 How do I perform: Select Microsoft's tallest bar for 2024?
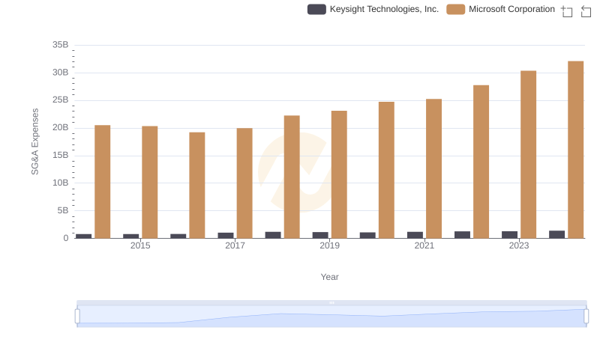(575, 150)
